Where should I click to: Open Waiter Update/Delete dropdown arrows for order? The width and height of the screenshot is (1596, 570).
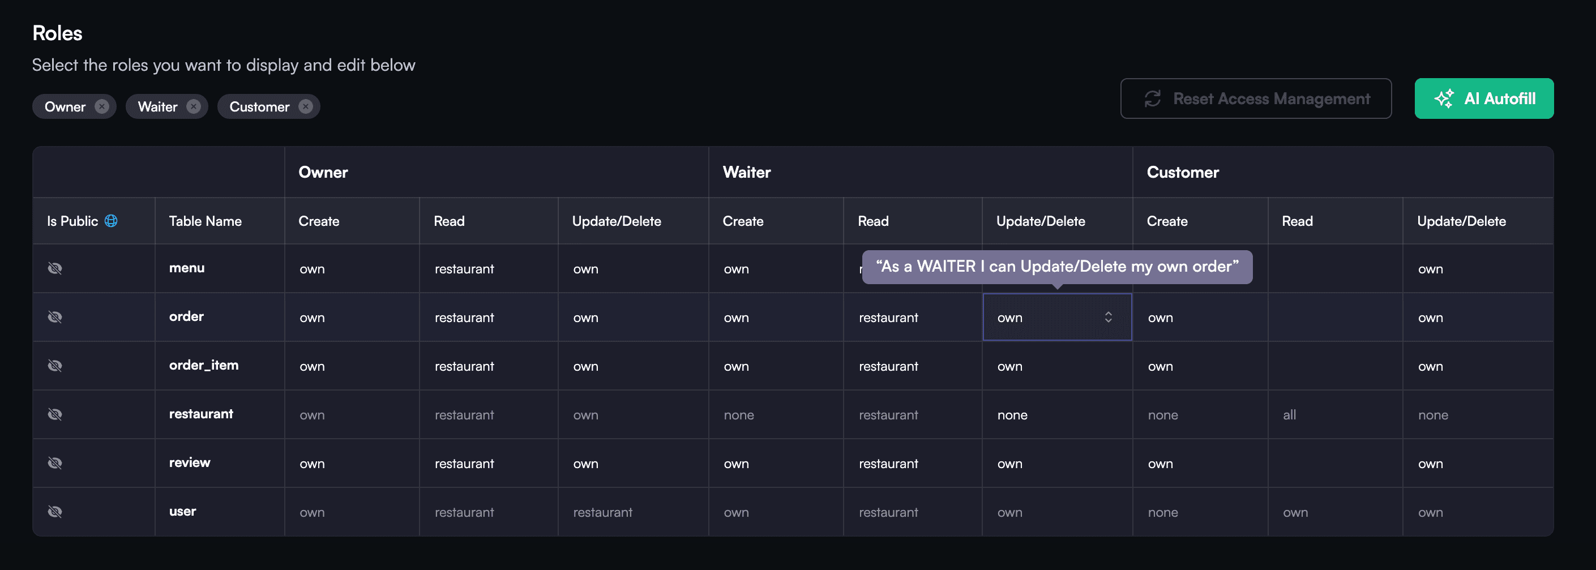tap(1109, 317)
